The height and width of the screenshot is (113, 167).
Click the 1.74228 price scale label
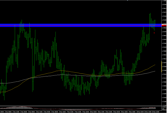tap(164, 47)
